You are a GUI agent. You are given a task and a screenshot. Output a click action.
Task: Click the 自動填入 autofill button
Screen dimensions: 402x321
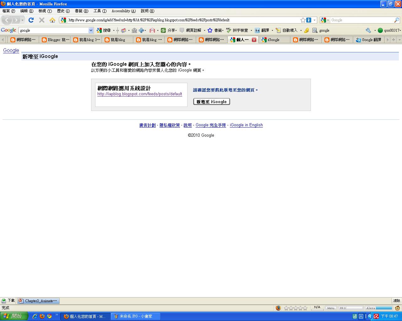(287, 30)
